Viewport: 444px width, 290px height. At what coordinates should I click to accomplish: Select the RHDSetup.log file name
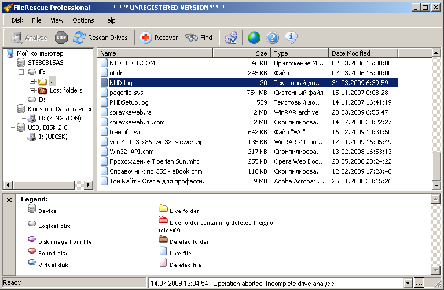(x=129, y=102)
